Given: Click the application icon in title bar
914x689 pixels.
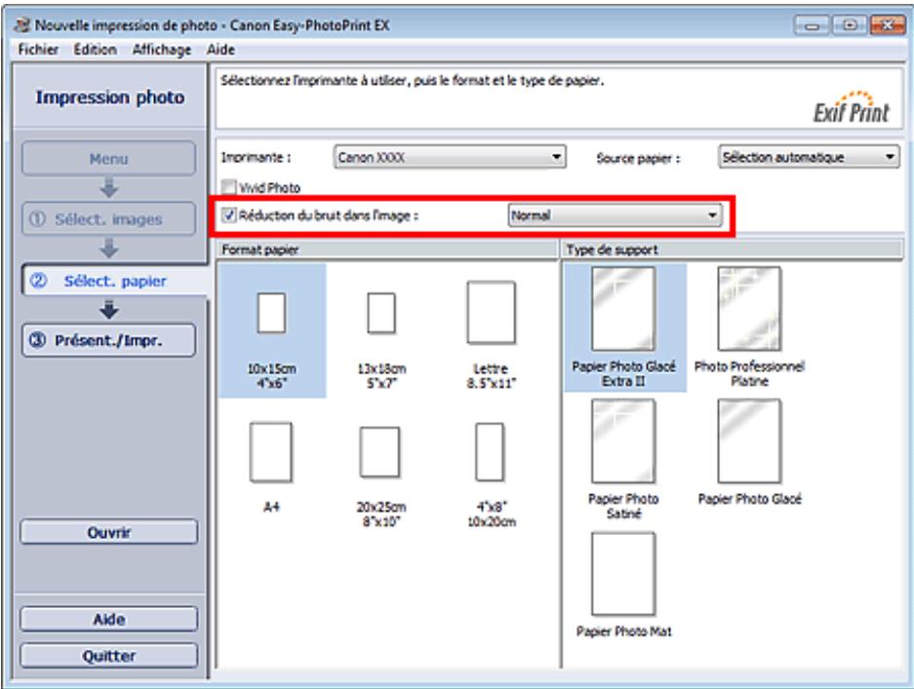Looking at the screenshot, I should pyautogui.click(x=22, y=25).
